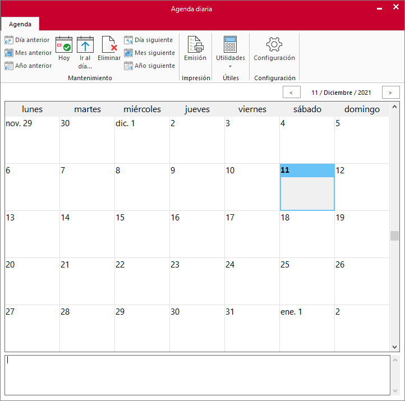Click the 11 / Diciembre / 2021 date label
The width and height of the screenshot is (405, 401).
tap(341, 93)
